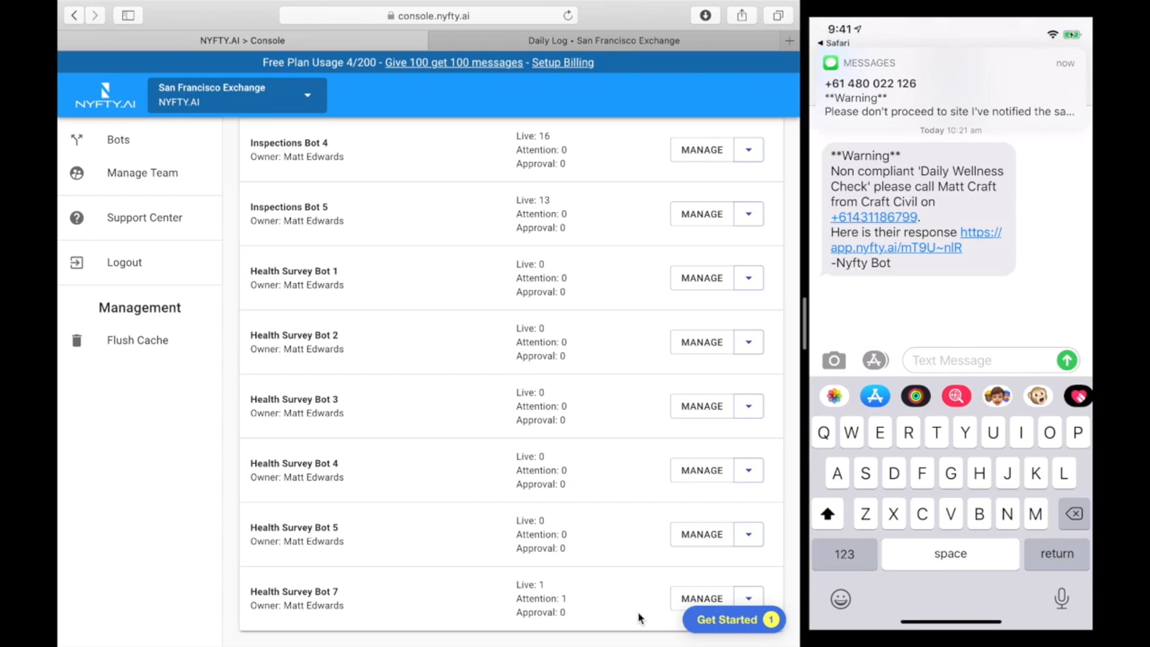1150x647 pixels.
Task: Tap the keyboard backspace key
Action: (1074, 513)
